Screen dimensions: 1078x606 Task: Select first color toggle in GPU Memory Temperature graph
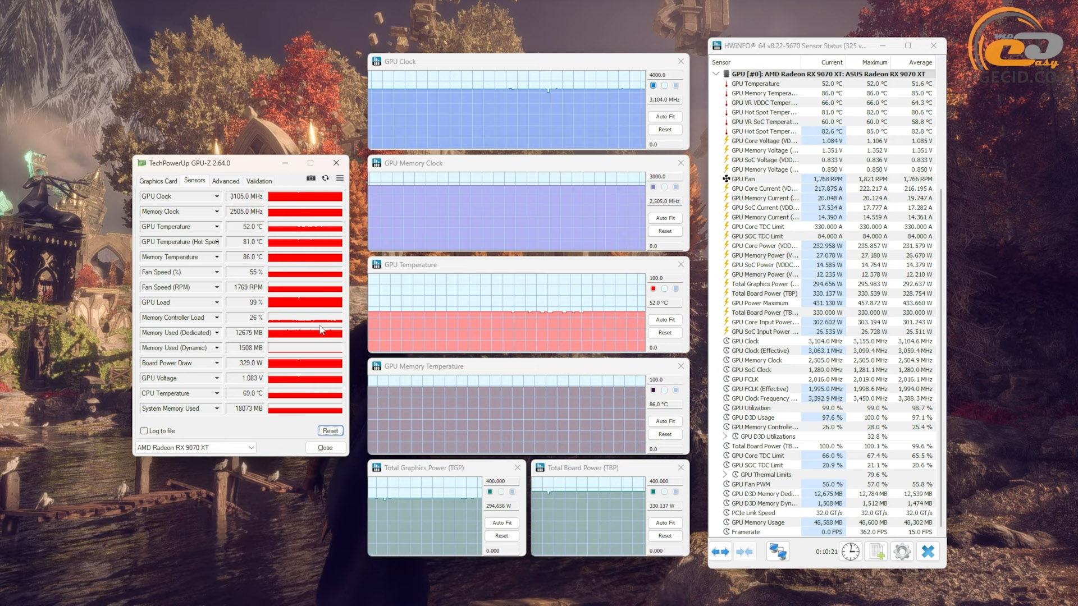coord(654,391)
